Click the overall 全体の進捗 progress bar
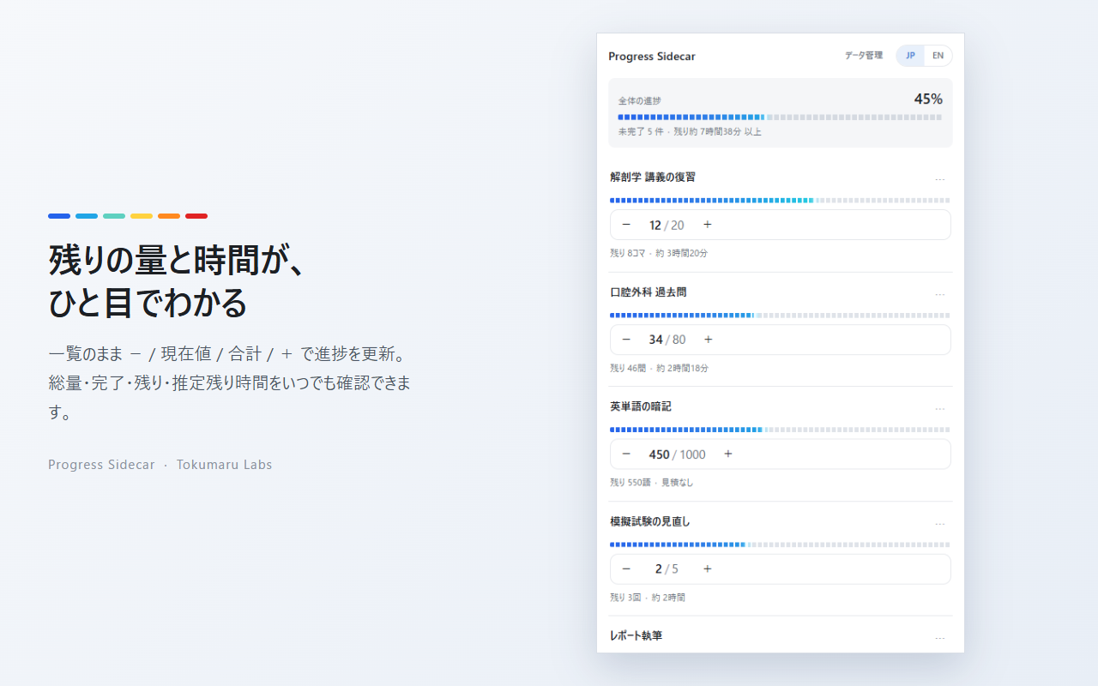 pos(780,117)
